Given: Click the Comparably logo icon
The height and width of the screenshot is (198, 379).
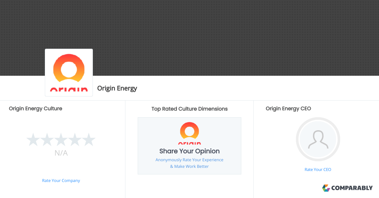Looking at the screenshot, I should pyautogui.click(x=326, y=188).
